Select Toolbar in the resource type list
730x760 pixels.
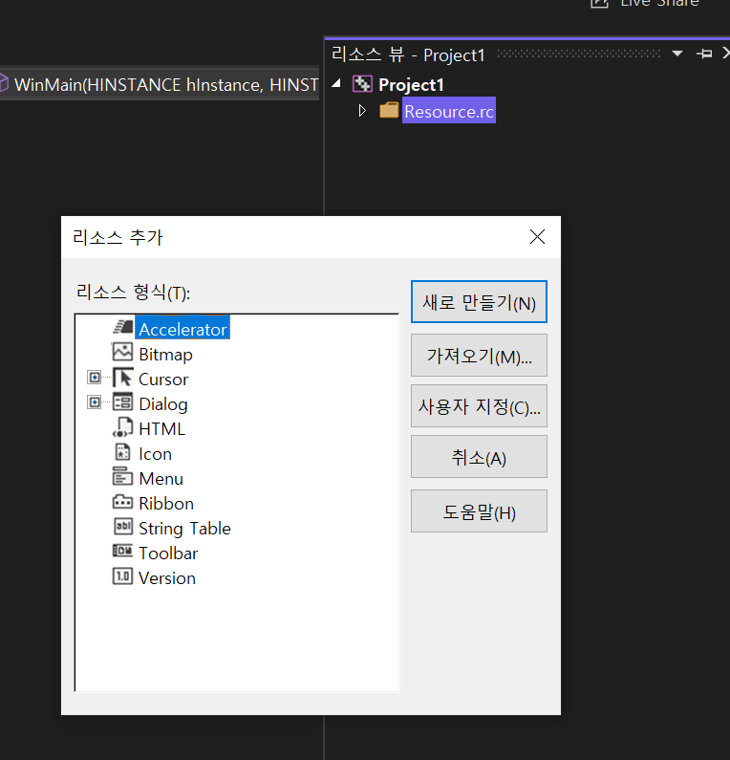(168, 554)
